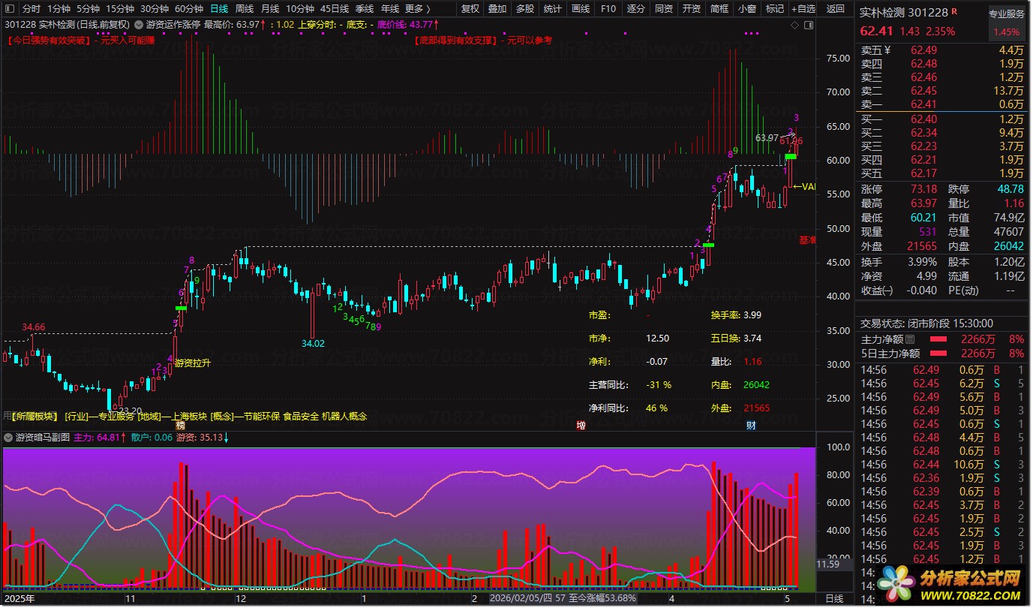This screenshot has width=1033, height=608.
Task: Click the 增 marker on the timeline
Action: (581, 426)
